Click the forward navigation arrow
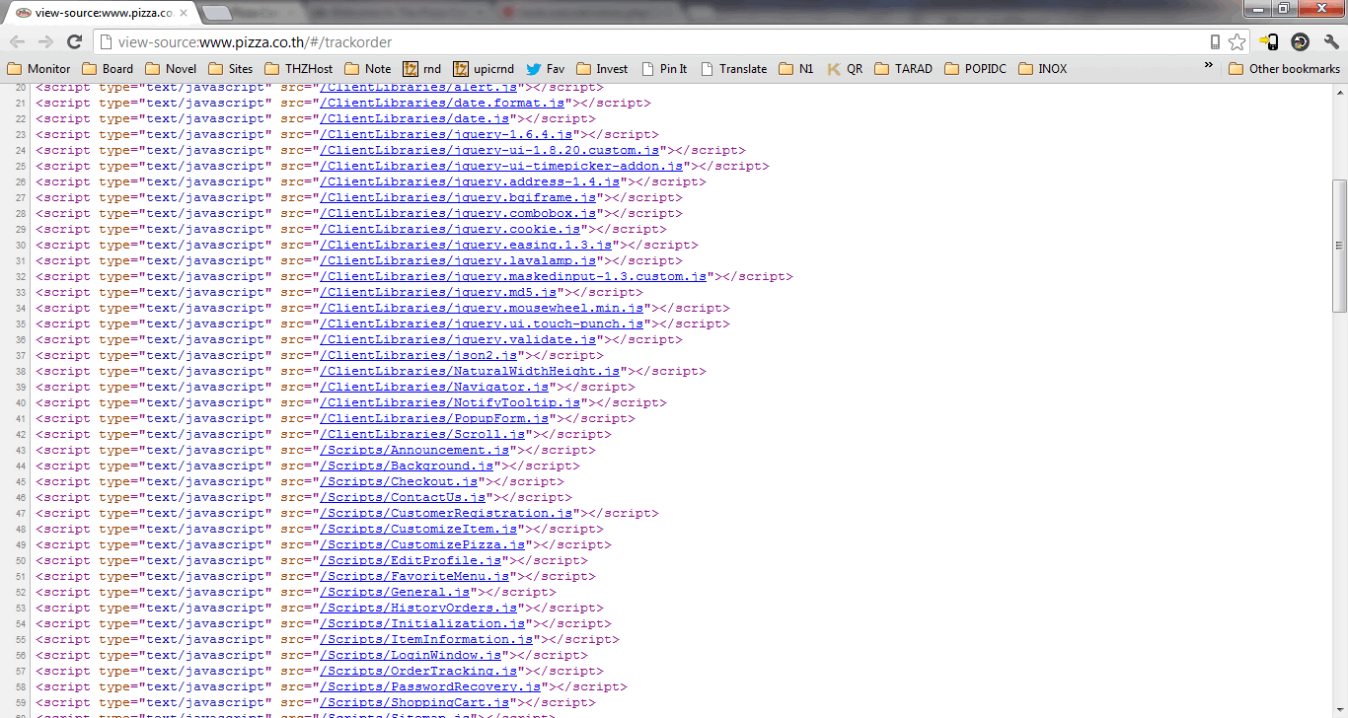 pos(45,41)
